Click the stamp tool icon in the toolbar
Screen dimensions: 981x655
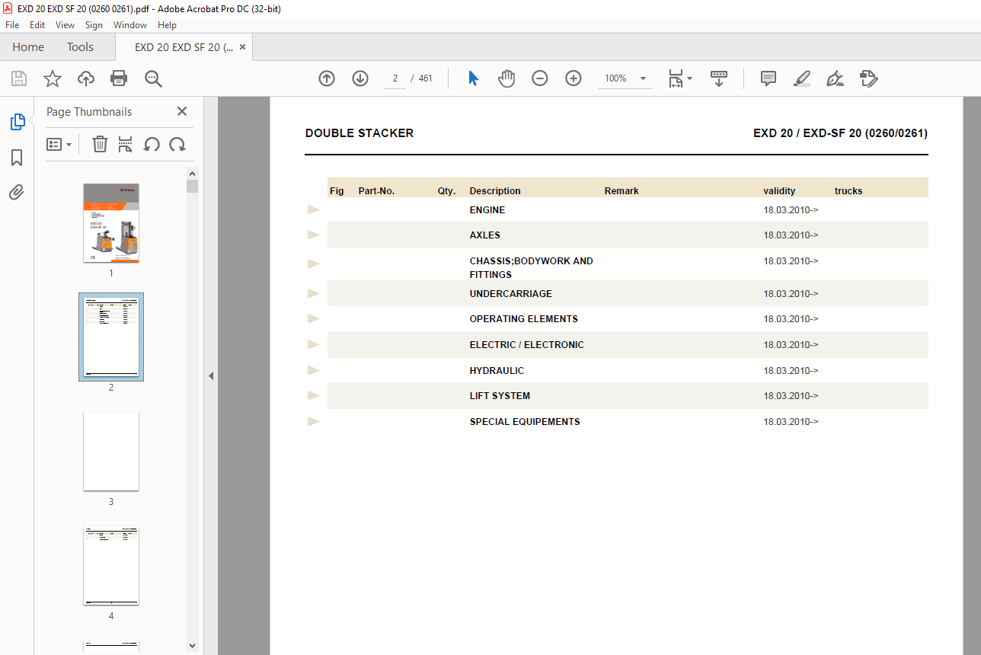coord(869,78)
